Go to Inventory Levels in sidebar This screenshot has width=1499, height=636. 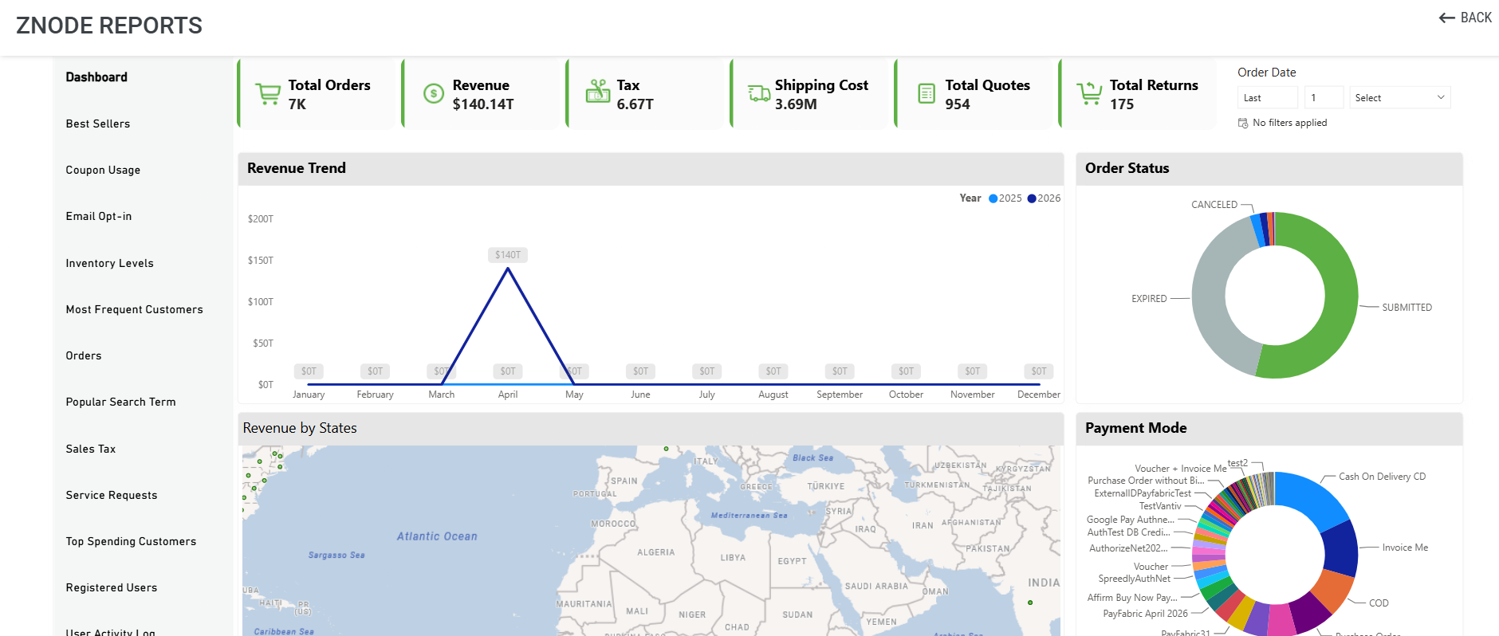pos(110,263)
